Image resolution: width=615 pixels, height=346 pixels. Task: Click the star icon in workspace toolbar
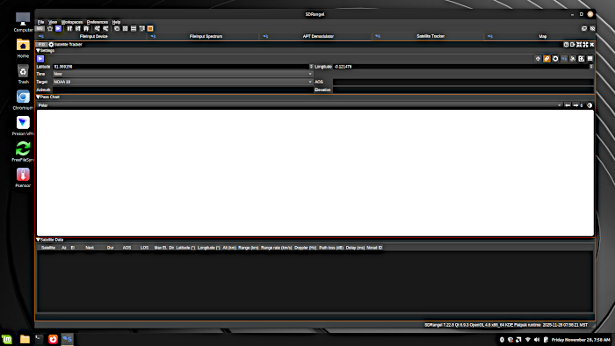(50, 29)
